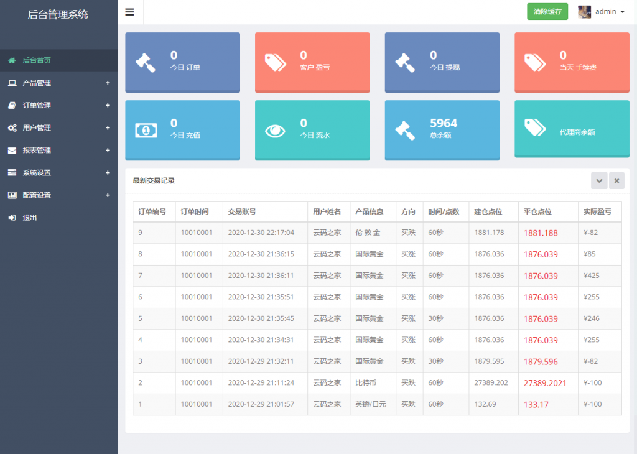Close the 最新交易记录 panel

point(616,180)
